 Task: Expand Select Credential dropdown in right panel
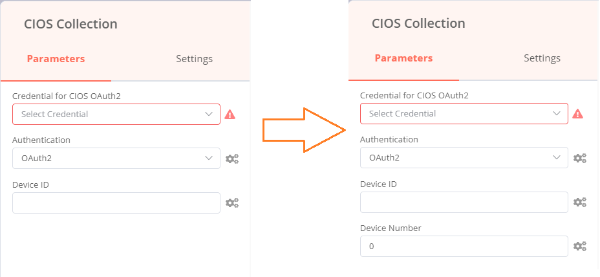464,113
